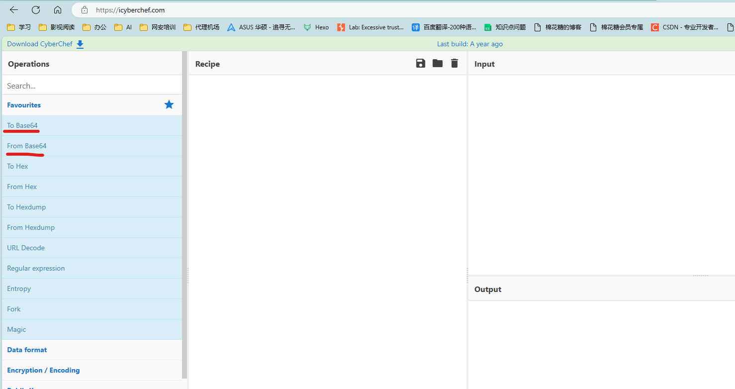Open the CSDN bookmark
This screenshot has height=389, width=735.
pos(685,27)
